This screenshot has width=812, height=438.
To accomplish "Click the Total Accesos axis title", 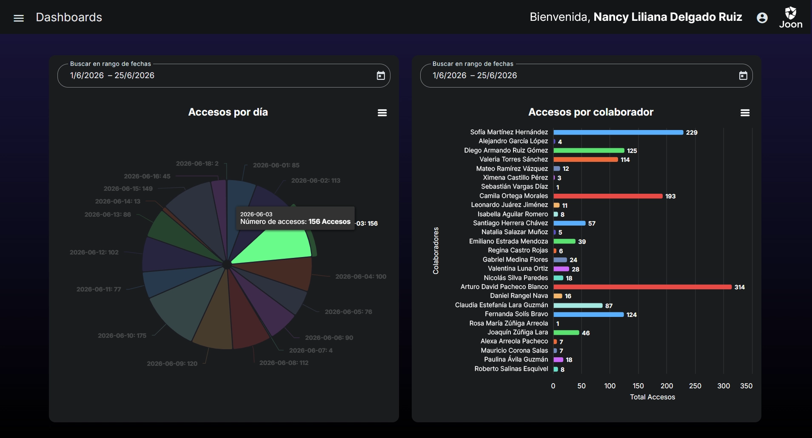I will point(652,397).
